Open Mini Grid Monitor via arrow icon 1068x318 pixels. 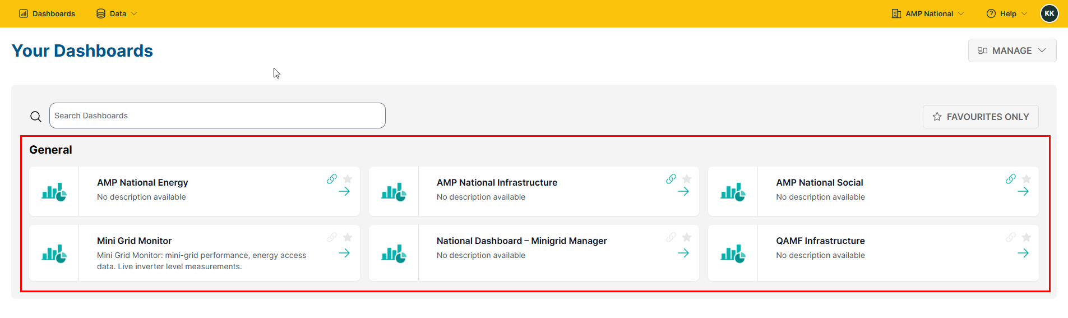pos(344,254)
